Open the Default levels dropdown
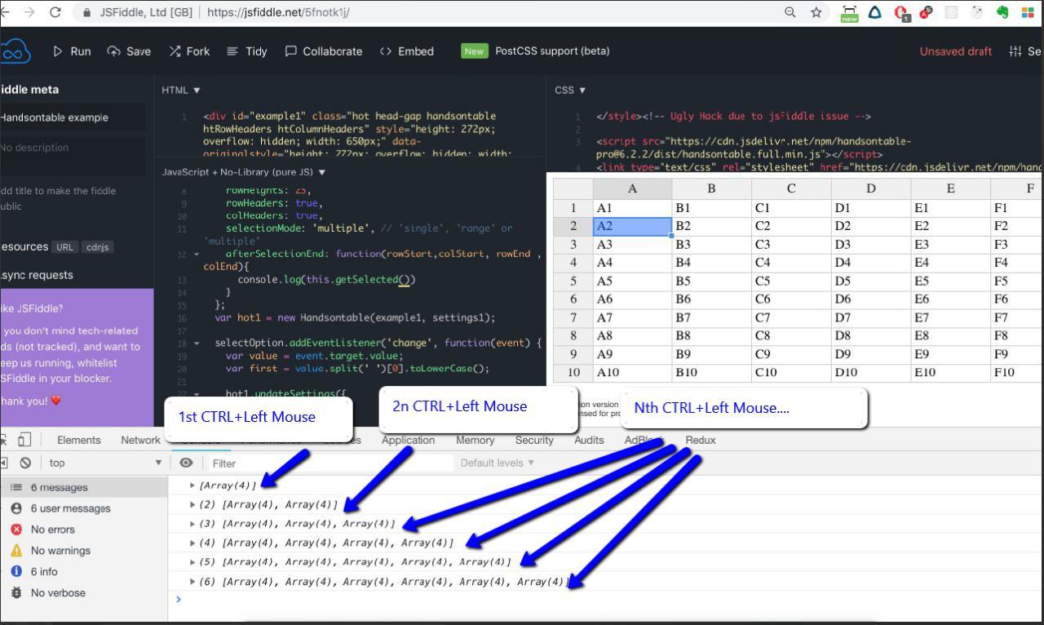Viewport: 1044px width, 625px height. (x=498, y=463)
